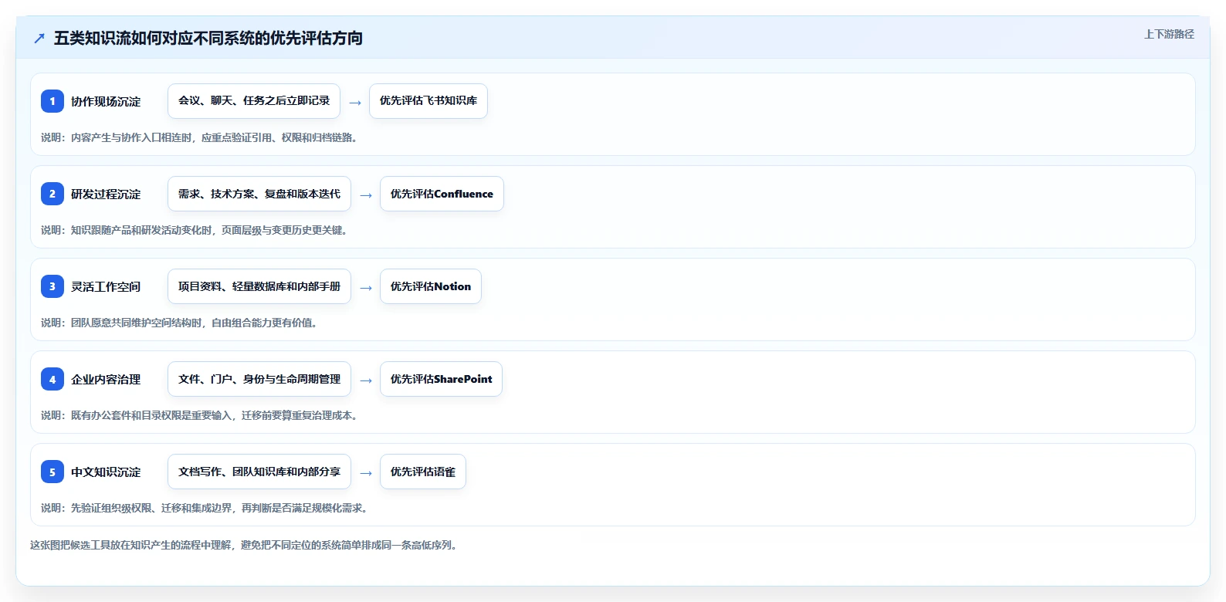
Task: Click the arrow pointing to 优先评估飞书知识库
Action: coord(355,103)
